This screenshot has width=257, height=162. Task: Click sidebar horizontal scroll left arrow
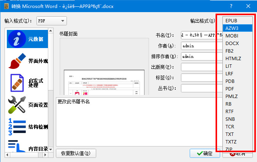point(7,155)
